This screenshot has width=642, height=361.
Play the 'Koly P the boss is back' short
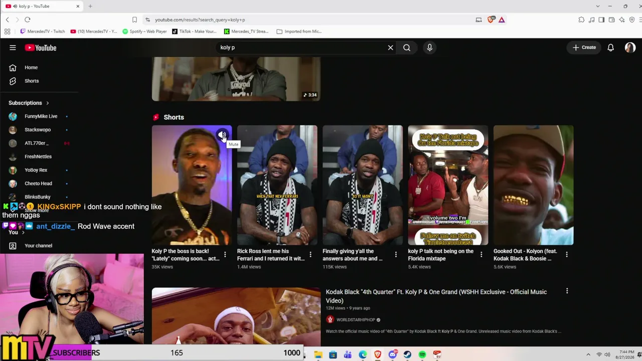pyautogui.click(x=192, y=185)
